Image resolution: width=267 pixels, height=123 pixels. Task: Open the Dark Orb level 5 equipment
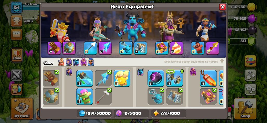point(156,78)
